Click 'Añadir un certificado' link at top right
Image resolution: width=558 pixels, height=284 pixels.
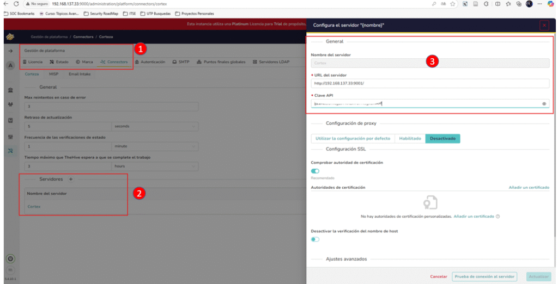click(529, 187)
